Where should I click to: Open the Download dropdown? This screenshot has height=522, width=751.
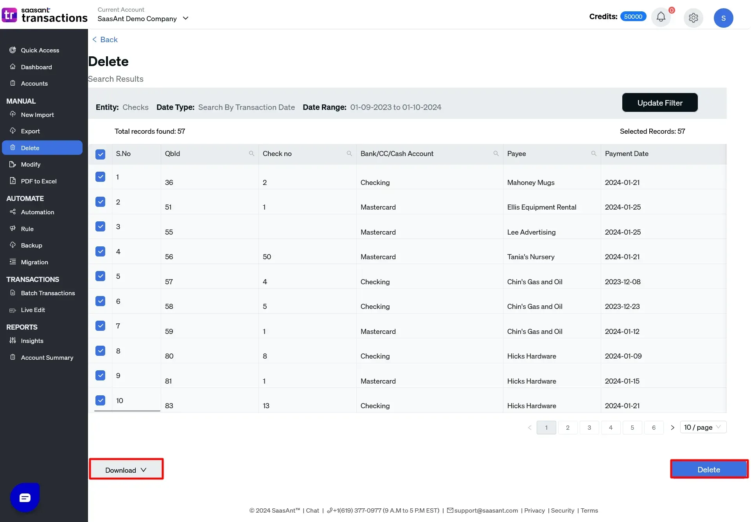tap(126, 470)
